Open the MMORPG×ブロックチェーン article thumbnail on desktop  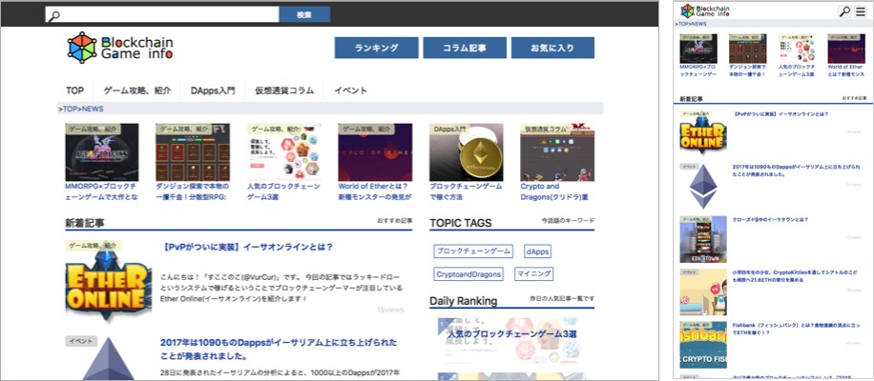102,151
